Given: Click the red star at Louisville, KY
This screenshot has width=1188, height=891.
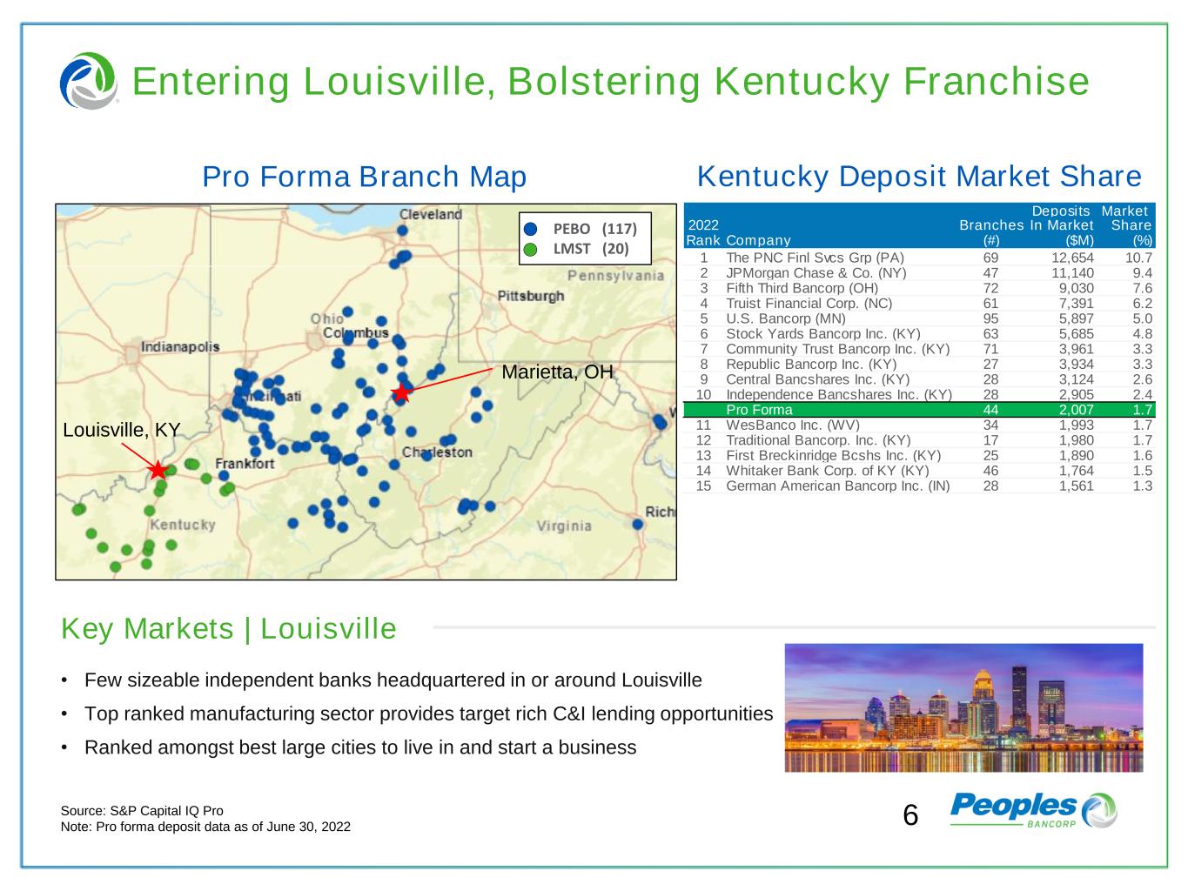Looking at the screenshot, I should click(x=158, y=471).
